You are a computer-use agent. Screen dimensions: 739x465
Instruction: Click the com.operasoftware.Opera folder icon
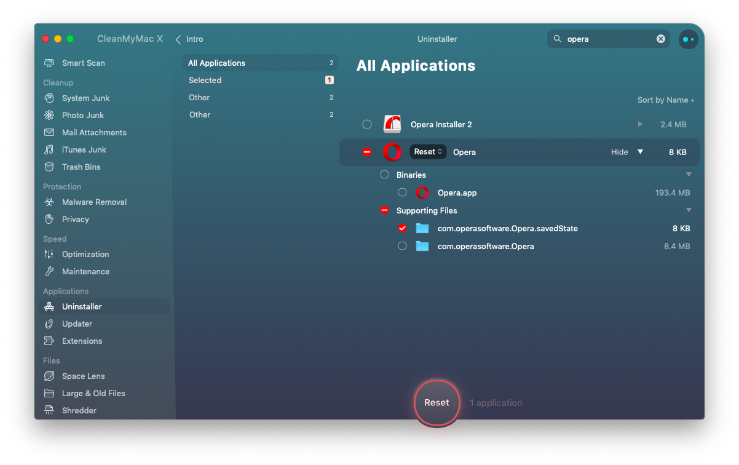[422, 246]
